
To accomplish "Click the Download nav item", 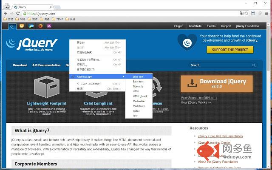I will click(x=20, y=65).
